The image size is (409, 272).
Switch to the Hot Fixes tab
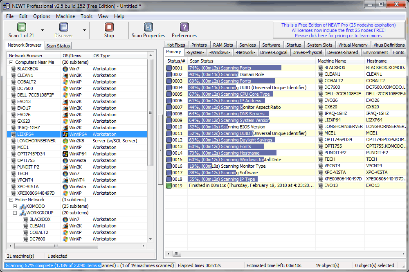tap(175, 45)
